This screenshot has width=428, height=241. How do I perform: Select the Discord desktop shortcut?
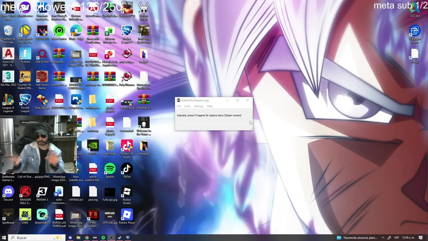tap(8, 193)
